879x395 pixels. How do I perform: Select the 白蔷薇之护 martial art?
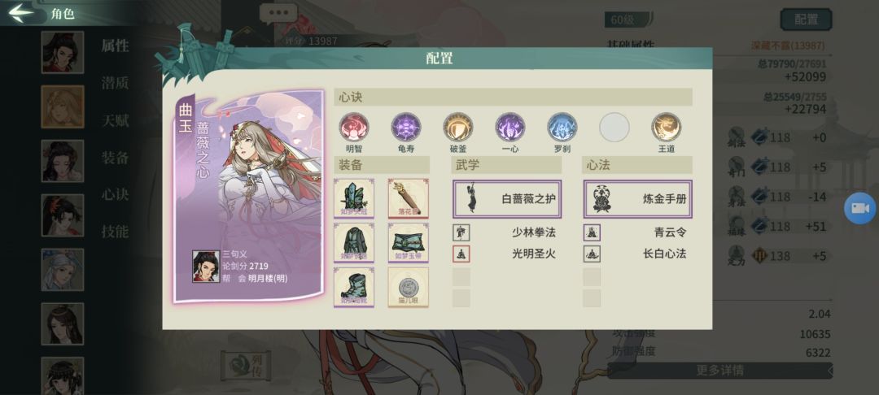(x=507, y=198)
